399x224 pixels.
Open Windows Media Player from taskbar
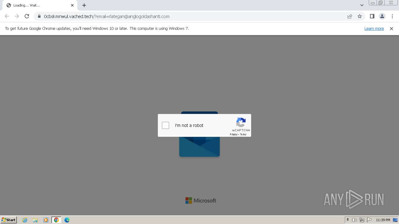(46, 220)
